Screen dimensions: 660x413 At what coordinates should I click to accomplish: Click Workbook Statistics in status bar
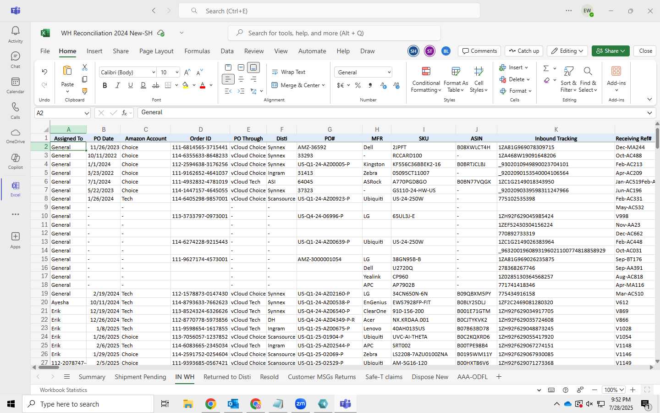63,390
